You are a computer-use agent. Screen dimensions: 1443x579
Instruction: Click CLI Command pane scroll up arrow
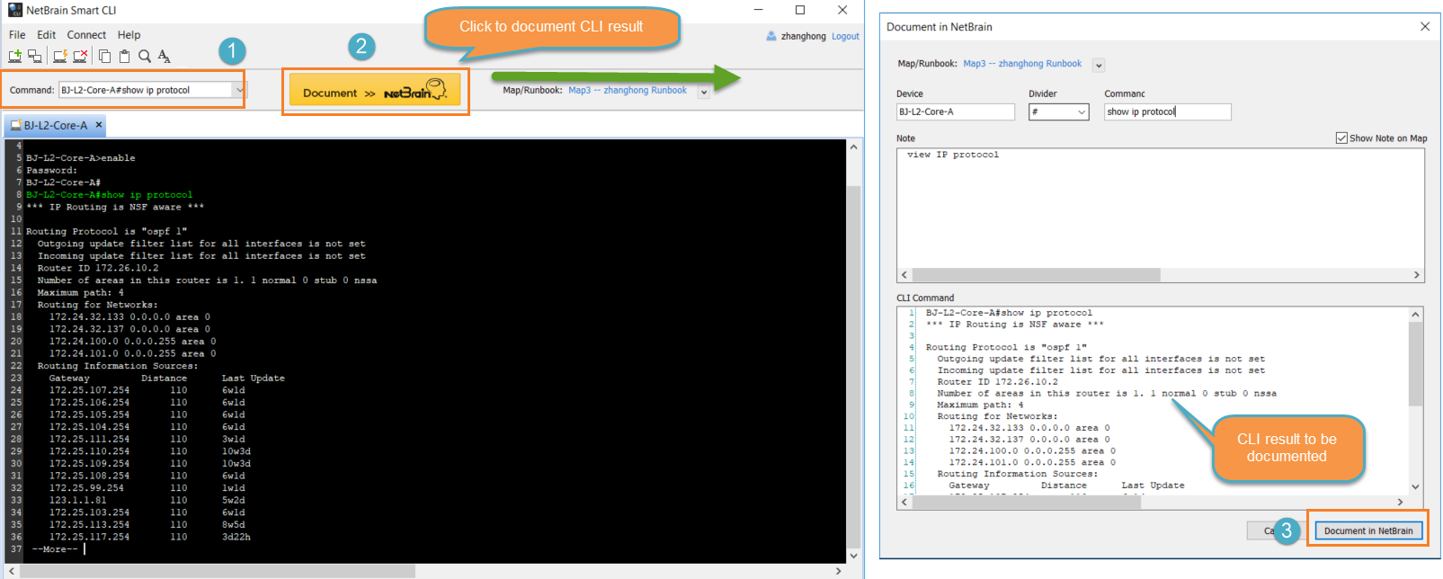(1416, 314)
